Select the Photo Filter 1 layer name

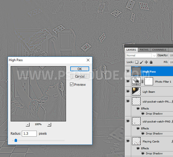click(x=163, y=82)
